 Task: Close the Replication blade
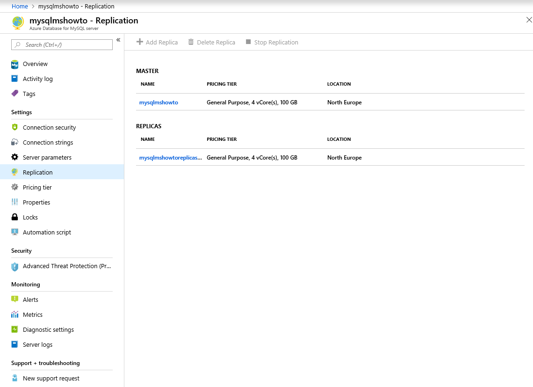(x=529, y=20)
